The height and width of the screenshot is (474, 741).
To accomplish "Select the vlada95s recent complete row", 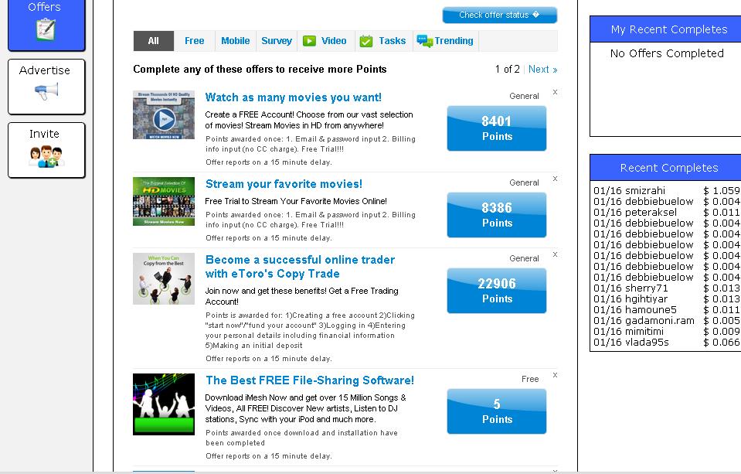I will click(666, 343).
